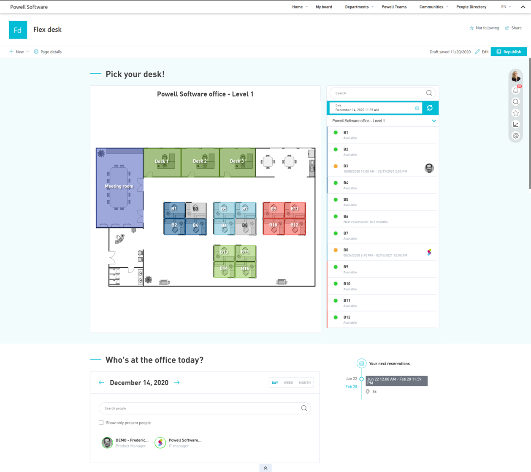Pick desk B10 on the floor plan

click(x=274, y=226)
